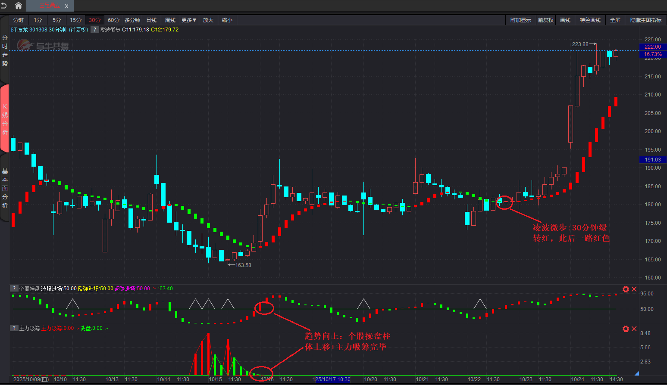Open help icon next to 凌波微步 indicator
The image size is (667, 385).
click(95, 30)
